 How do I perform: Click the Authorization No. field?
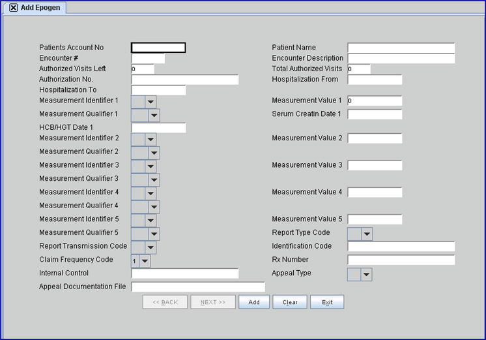185,80
